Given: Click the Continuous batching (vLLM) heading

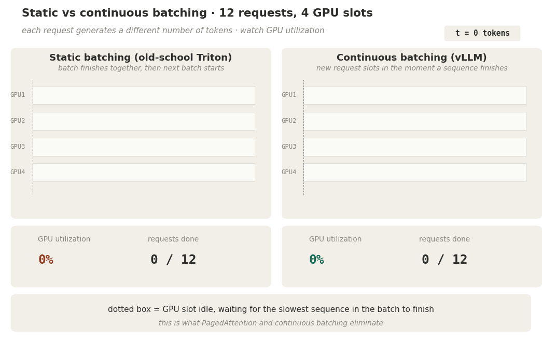Looking at the screenshot, I should (x=411, y=58).
